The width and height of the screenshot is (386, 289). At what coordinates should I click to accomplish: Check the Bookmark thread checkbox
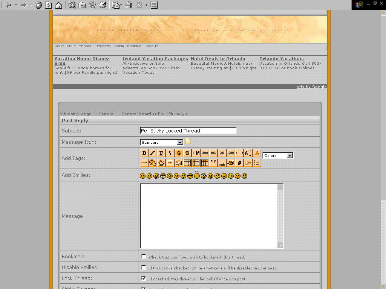tap(144, 256)
